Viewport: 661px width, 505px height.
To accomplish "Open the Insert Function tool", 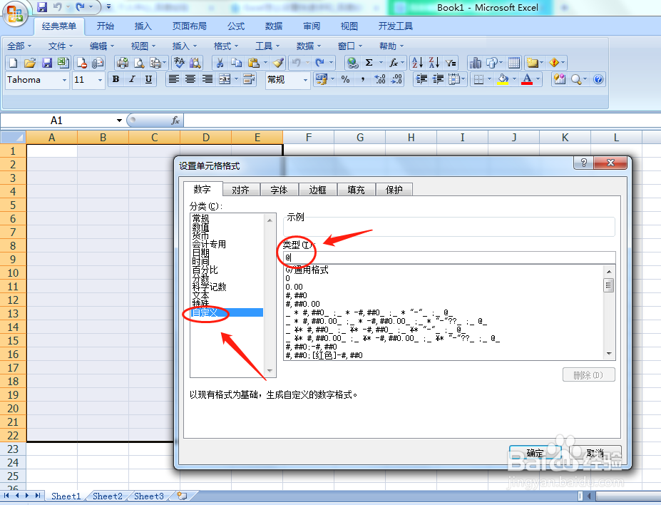I will pos(393,63).
